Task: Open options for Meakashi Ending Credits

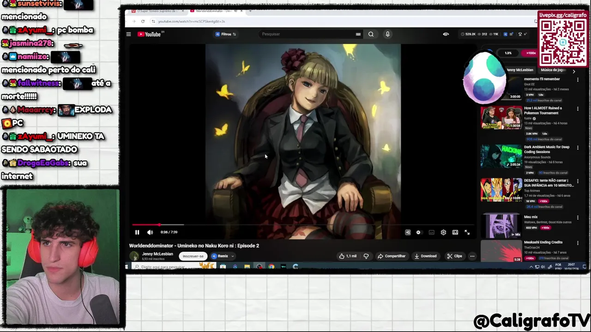Action: (x=578, y=243)
